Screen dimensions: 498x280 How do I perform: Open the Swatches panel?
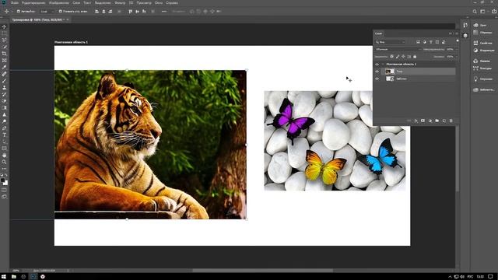482,33
